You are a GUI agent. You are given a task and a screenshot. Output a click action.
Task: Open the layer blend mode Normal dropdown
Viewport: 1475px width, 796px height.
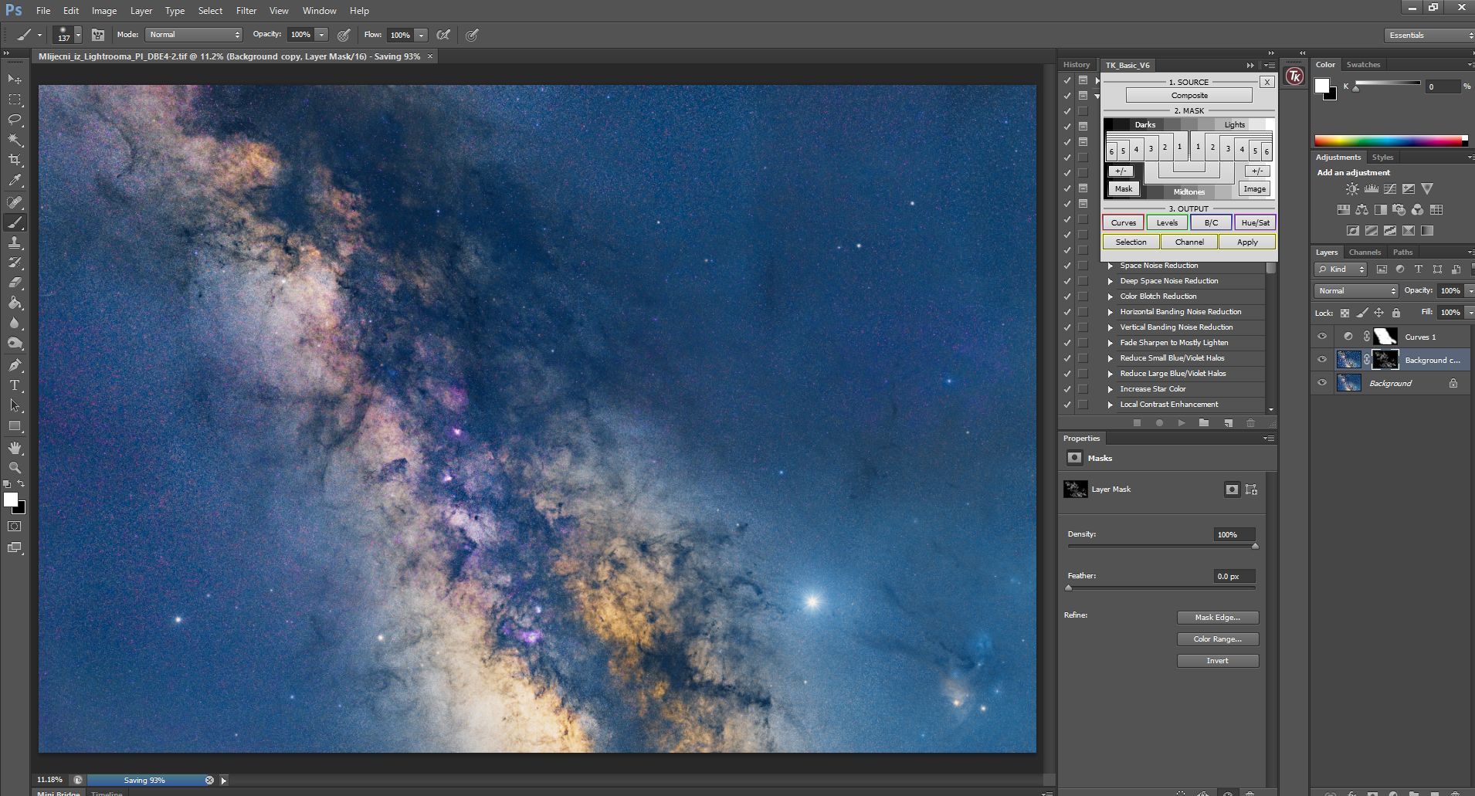[1356, 291]
